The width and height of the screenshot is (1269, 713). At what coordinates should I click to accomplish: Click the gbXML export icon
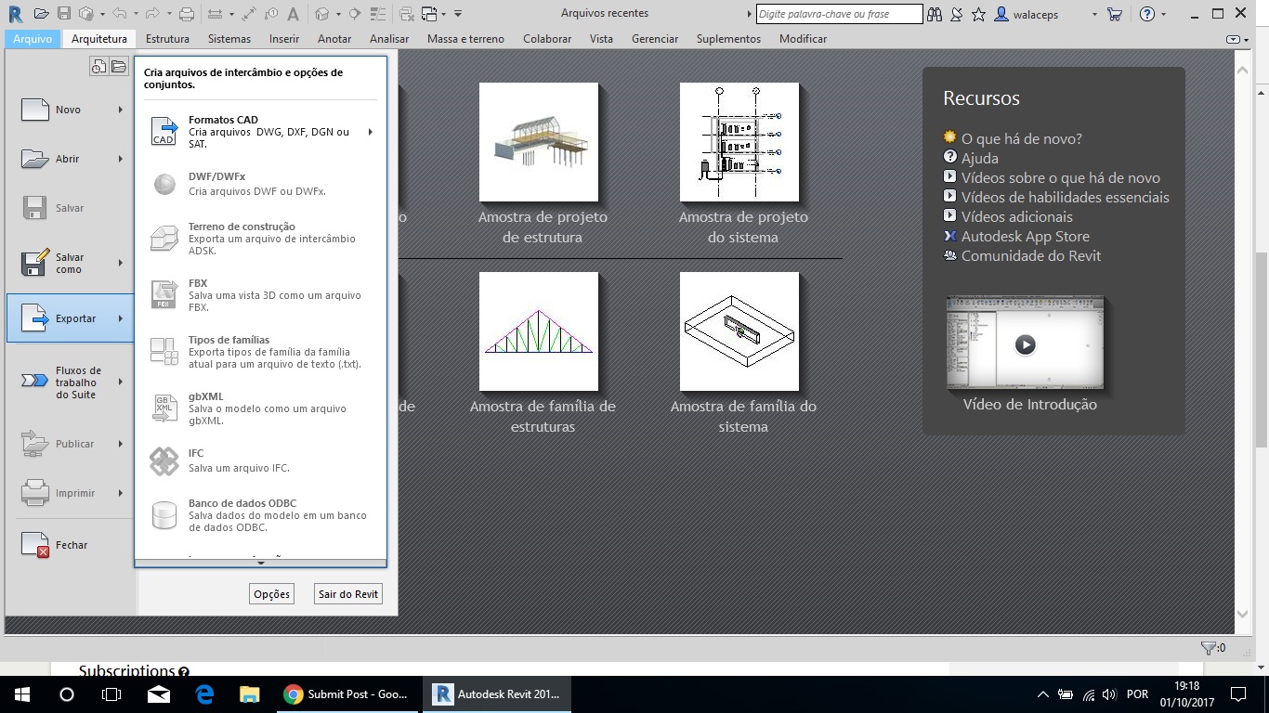point(164,408)
